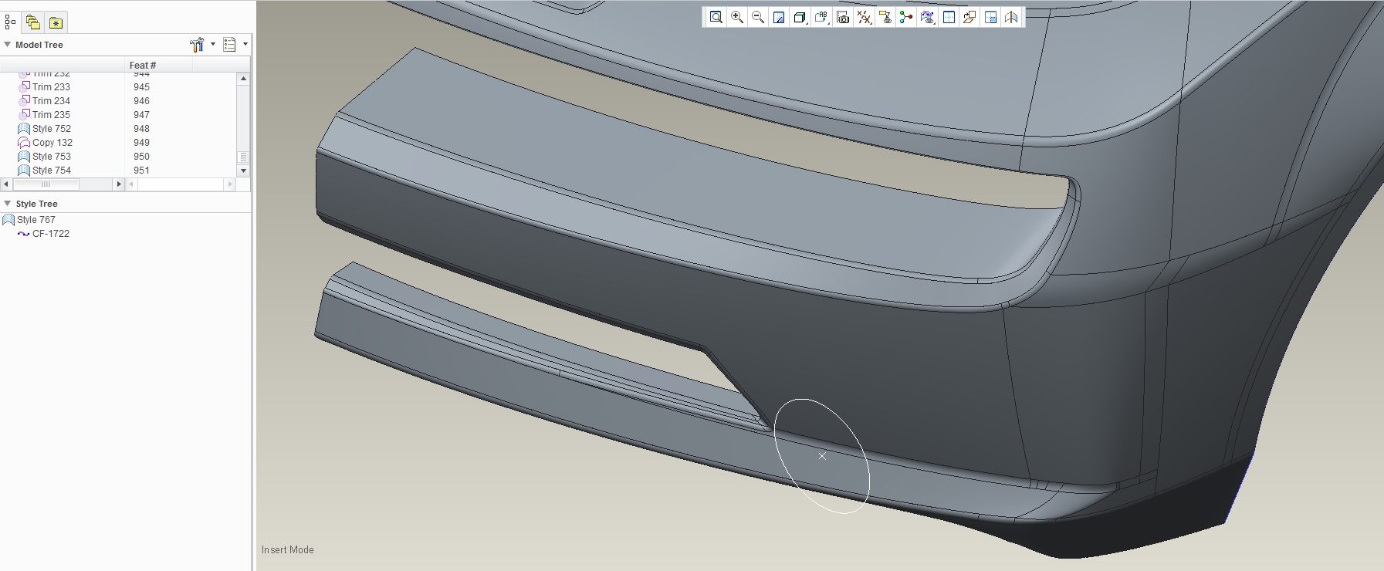
Task: Select Trim 233 in Model Tree
Action: coord(51,87)
